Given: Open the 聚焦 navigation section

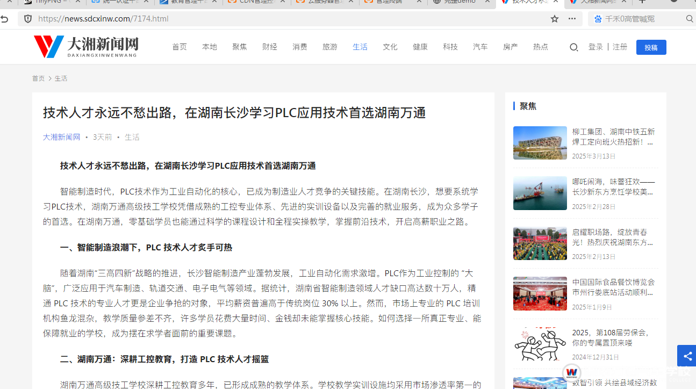Looking at the screenshot, I should [240, 47].
